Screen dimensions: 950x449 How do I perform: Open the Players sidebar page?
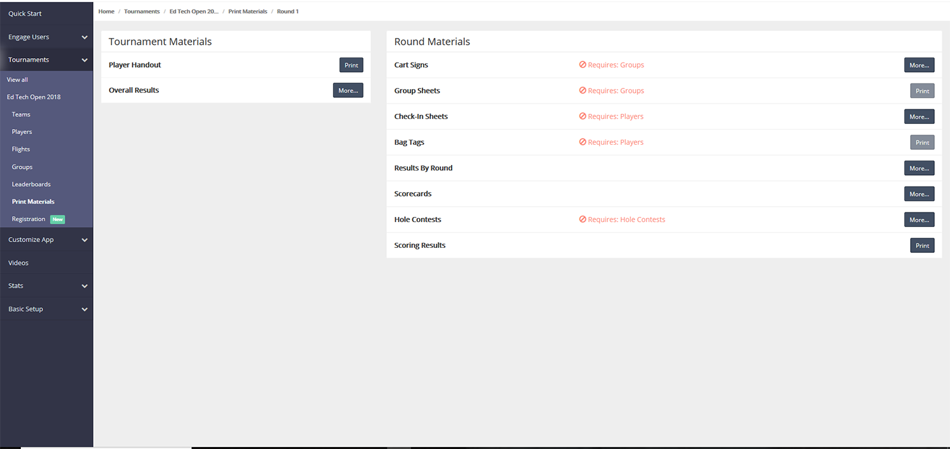(22, 132)
